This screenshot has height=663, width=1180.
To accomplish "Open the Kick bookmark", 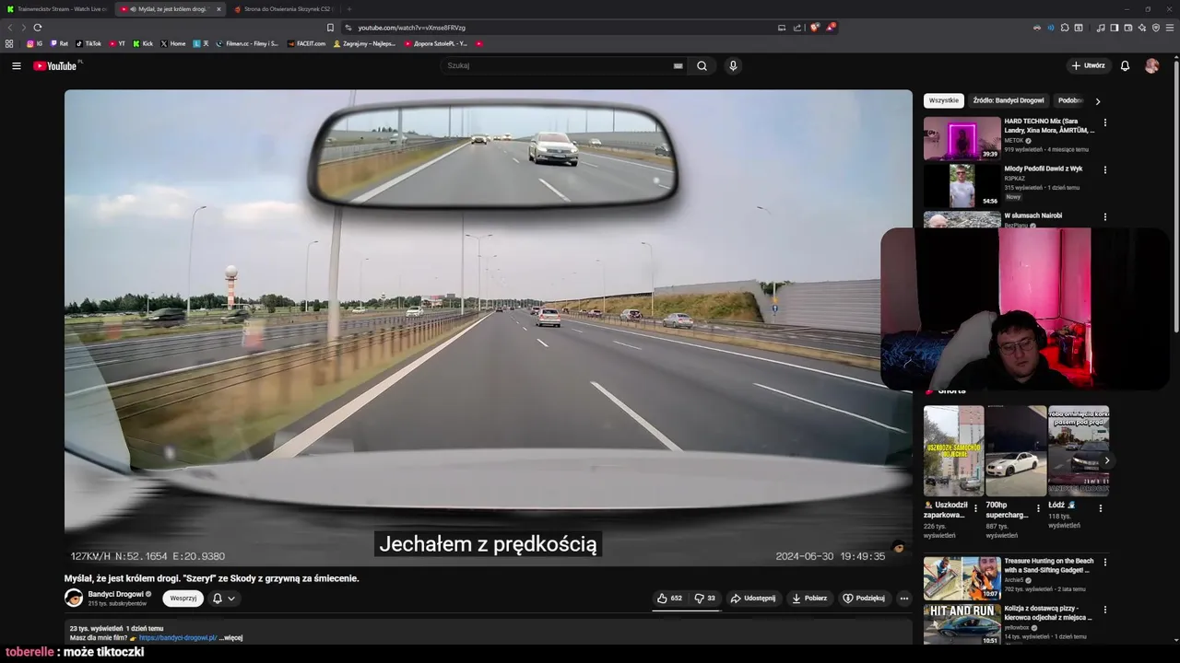I will click(143, 43).
